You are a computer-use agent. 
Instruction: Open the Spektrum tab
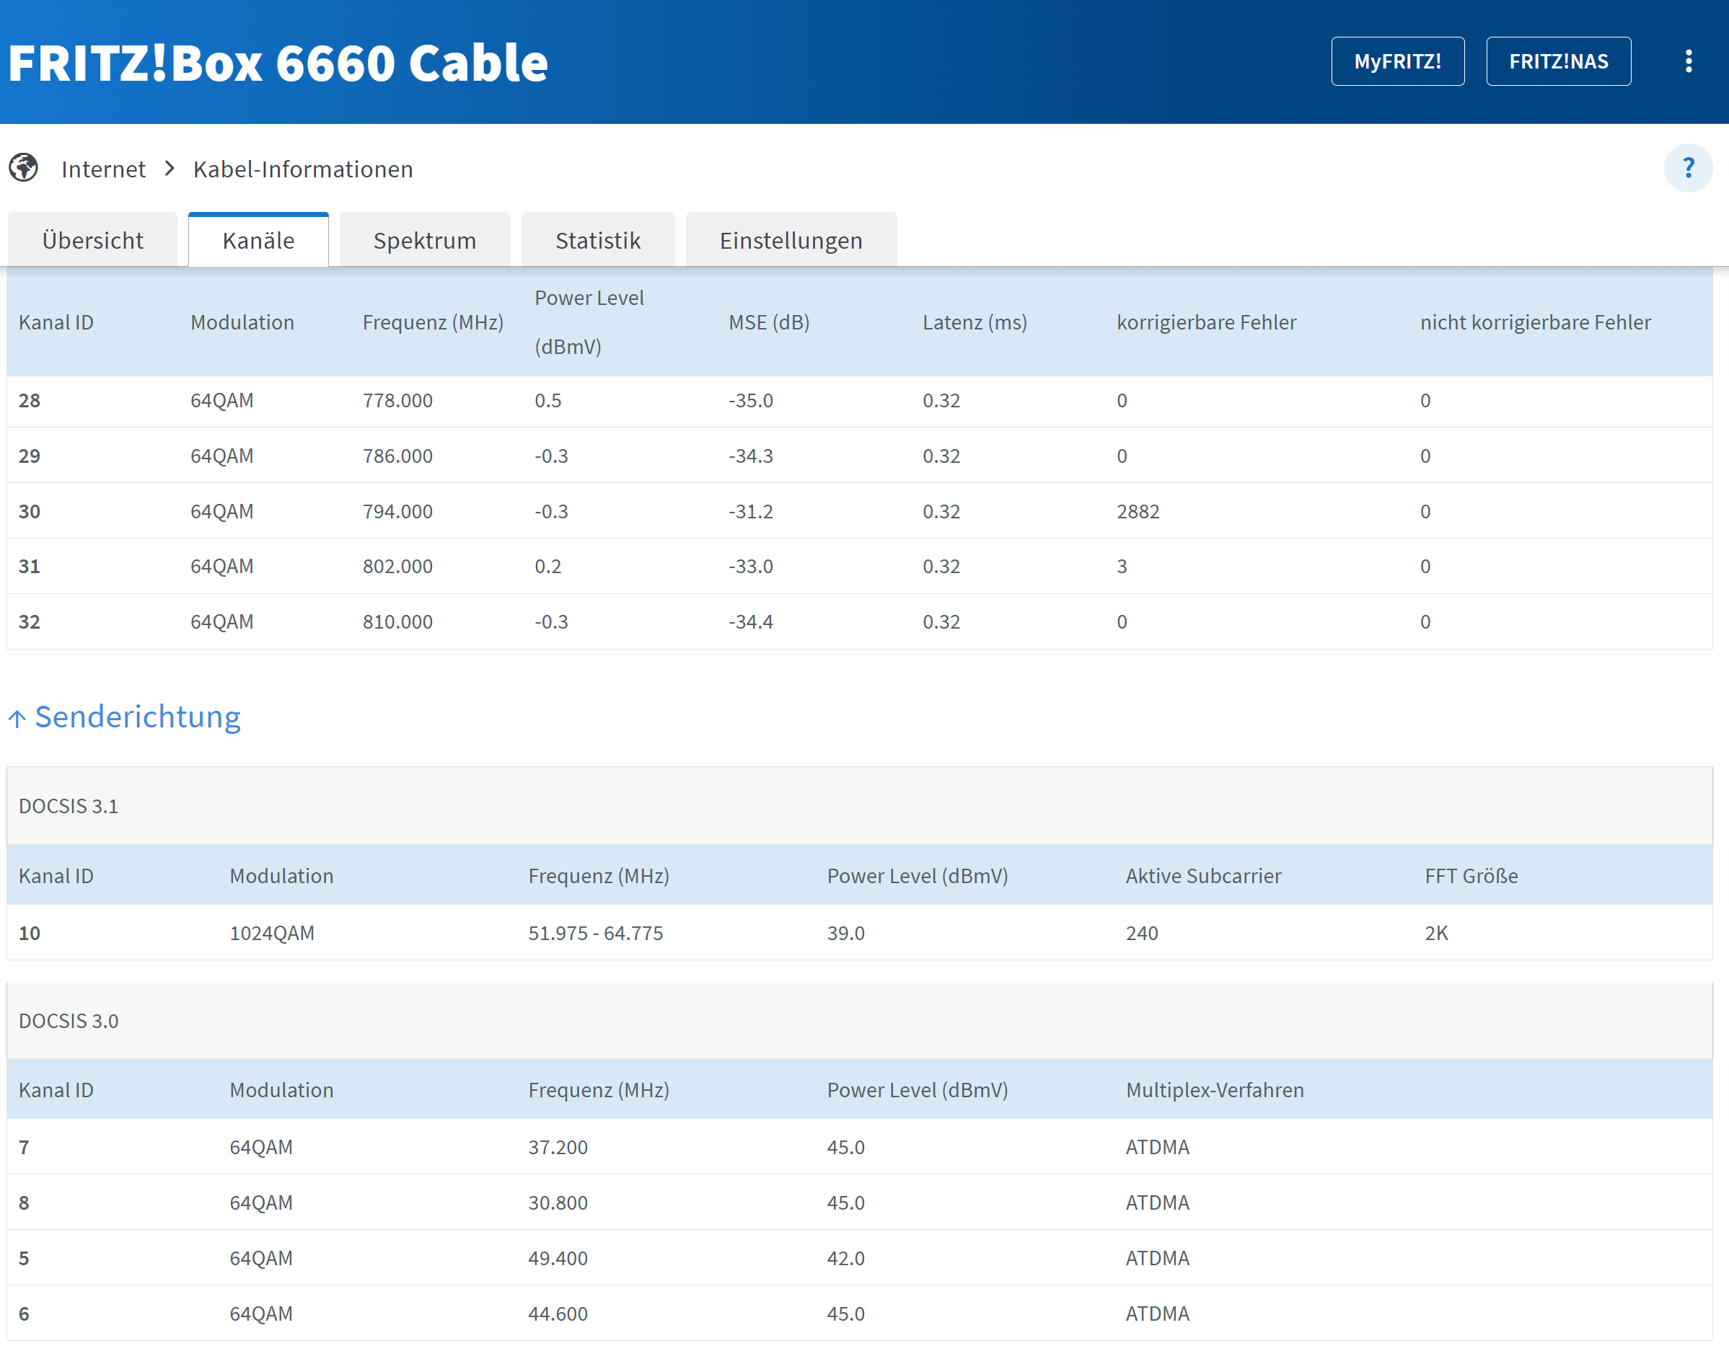(x=425, y=240)
